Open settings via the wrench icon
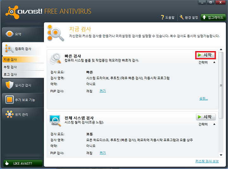Image resolution: width=228 pixels, height=169 pixels. click(x=181, y=17)
